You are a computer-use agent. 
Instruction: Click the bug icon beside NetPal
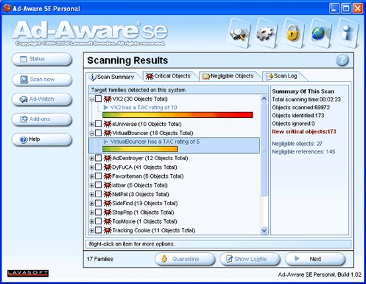[107, 195]
